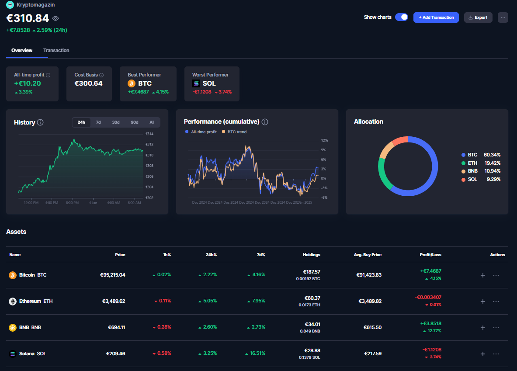Open the BNB row three-dot actions menu
Viewport: 517px width, 371px height.
tap(496, 328)
